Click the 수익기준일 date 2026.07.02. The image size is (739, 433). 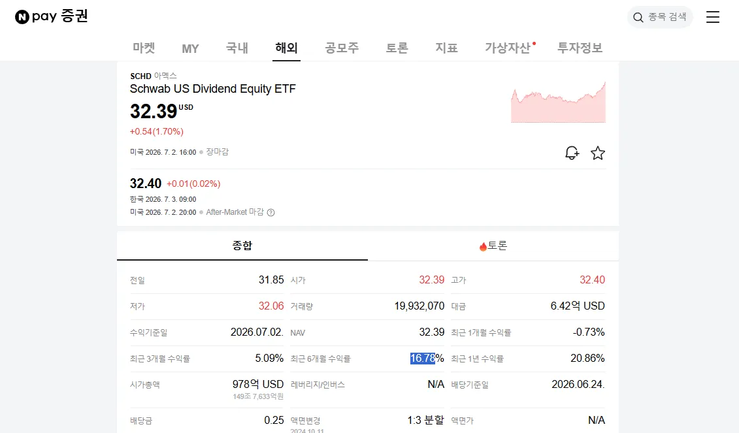(x=257, y=332)
